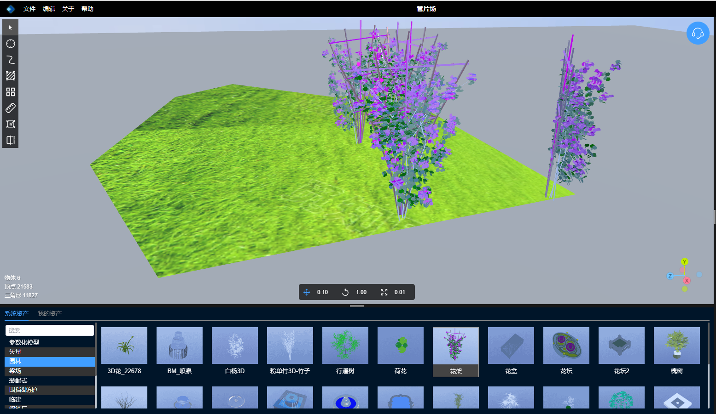Screen dimensions: 716x414
Task: Open the customer support headset button
Action: point(698,33)
